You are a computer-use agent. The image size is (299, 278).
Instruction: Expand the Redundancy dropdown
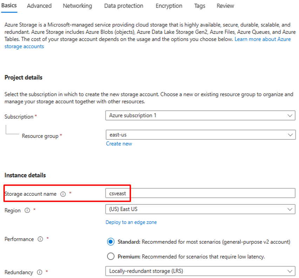pos(200,271)
